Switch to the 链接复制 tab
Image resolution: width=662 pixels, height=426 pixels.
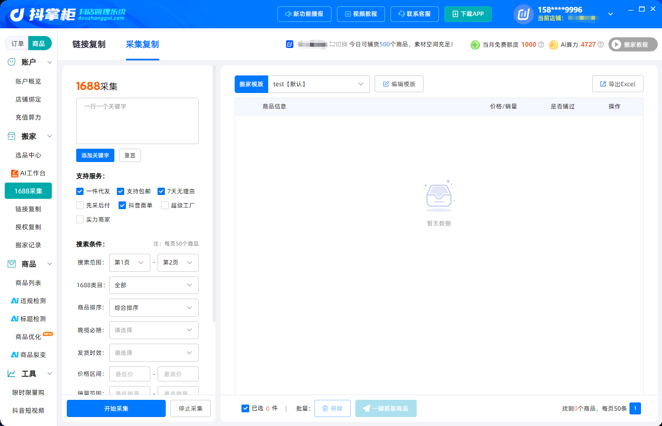(x=89, y=44)
